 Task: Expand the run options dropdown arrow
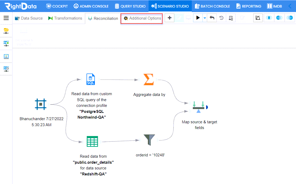coord(205,18)
